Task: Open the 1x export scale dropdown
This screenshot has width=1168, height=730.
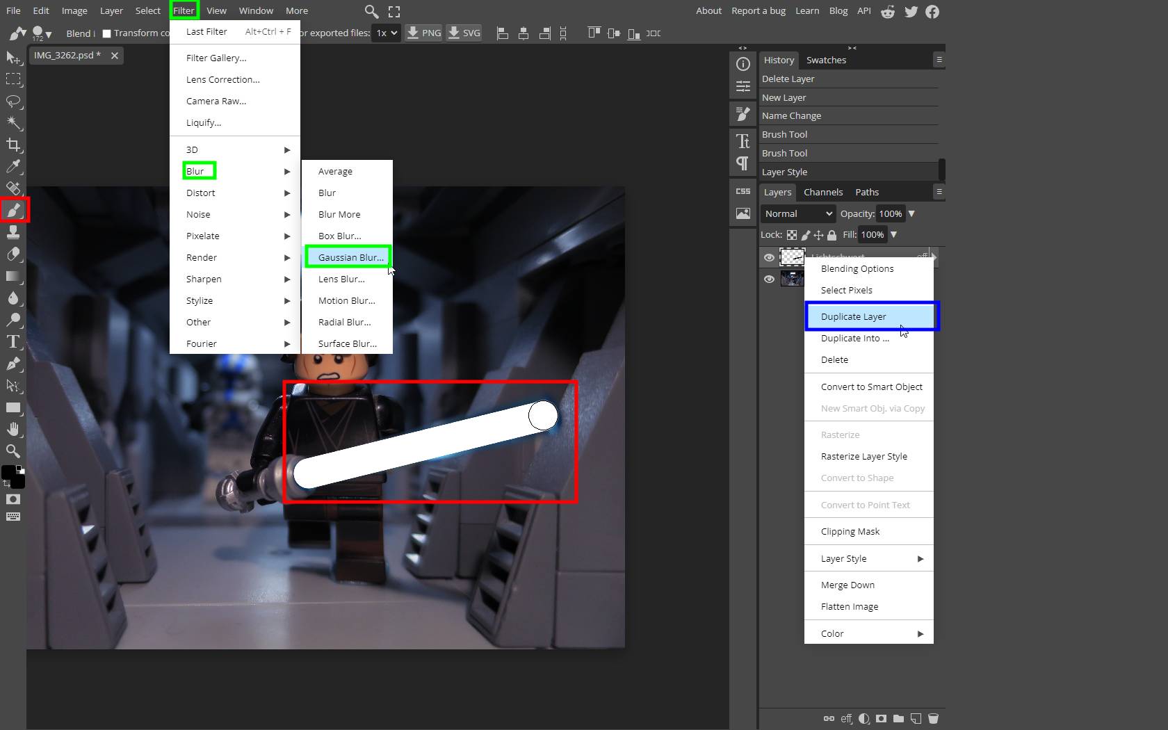Action: coord(387,33)
